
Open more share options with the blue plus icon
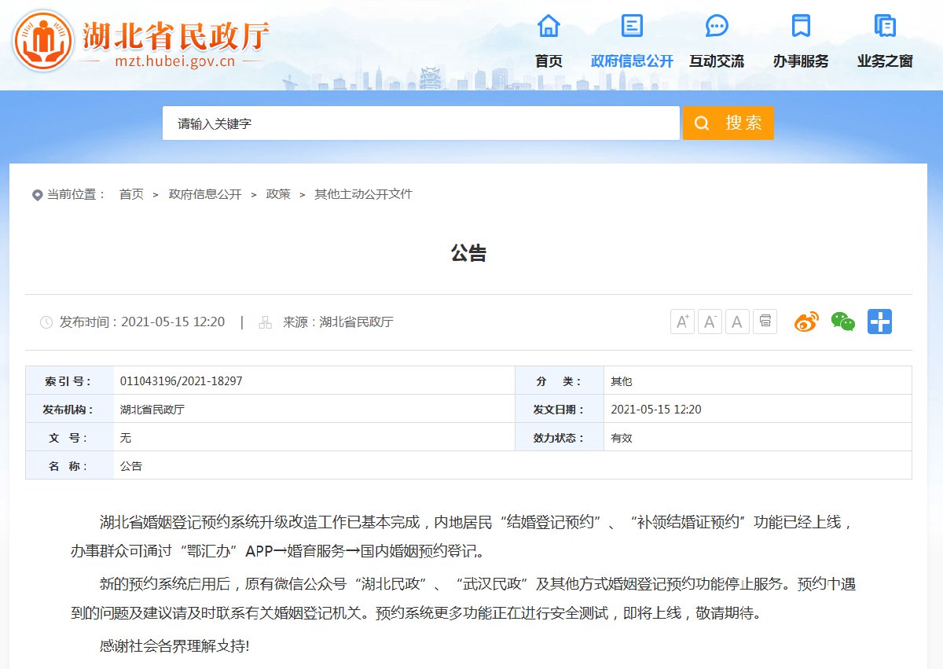pyautogui.click(x=879, y=322)
